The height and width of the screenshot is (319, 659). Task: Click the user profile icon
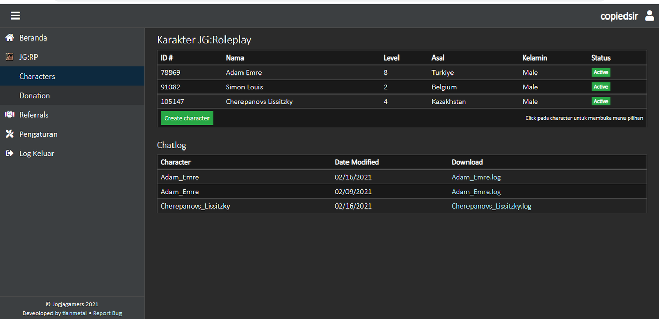pos(649,16)
